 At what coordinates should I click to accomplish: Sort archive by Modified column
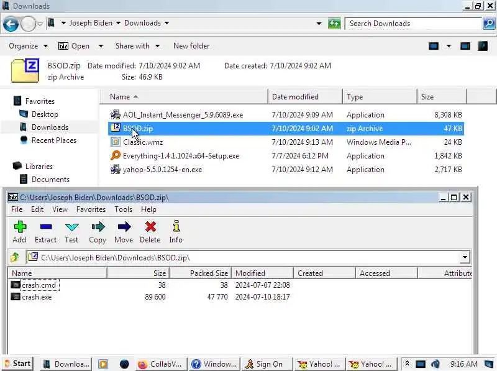coord(262,273)
